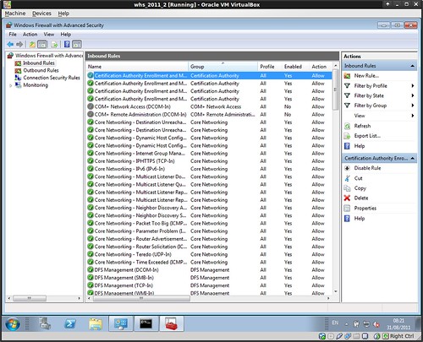The image size is (423, 342).
Task: Open Server Manager taskbar icon
Action: [x=45, y=323]
